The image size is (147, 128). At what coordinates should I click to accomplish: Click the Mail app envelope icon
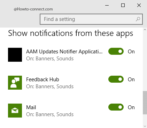pyautogui.click(x=15, y=111)
